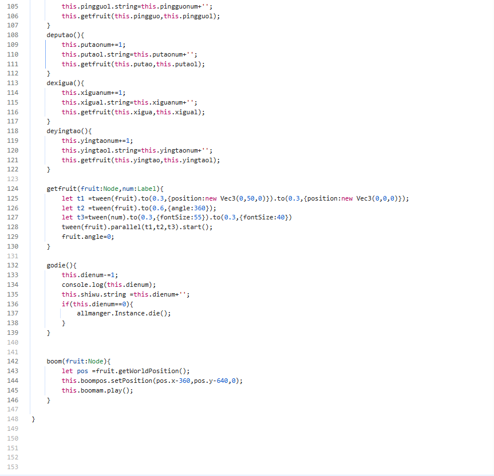The width and height of the screenshot is (494, 476).
Task: Click the 'this.shiwu.string =this.dienum' line
Action: pos(126,295)
